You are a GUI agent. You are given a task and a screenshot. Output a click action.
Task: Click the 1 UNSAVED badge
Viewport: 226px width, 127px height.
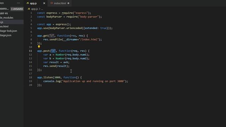(x=17, y=9)
